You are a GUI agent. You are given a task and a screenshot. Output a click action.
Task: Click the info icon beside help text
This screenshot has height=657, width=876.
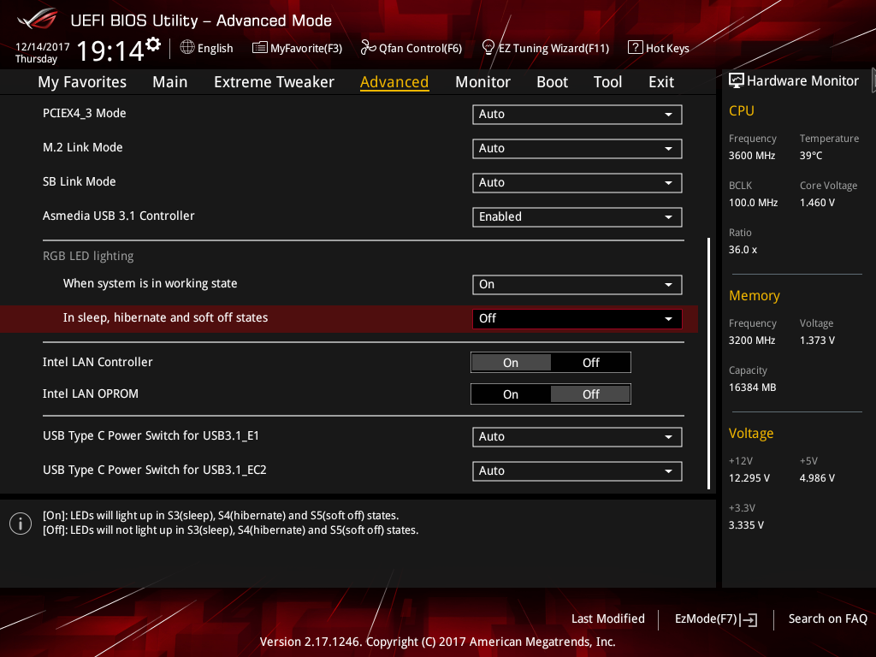pos(21,524)
